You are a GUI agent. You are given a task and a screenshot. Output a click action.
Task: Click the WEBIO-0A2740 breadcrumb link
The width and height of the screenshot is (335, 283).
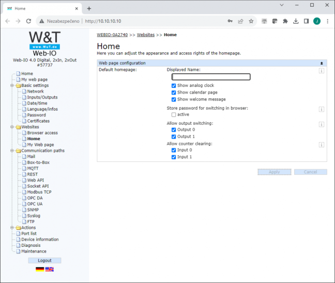point(112,35)
